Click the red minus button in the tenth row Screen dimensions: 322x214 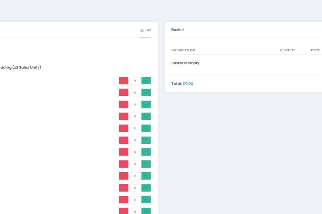pos(123,188)
